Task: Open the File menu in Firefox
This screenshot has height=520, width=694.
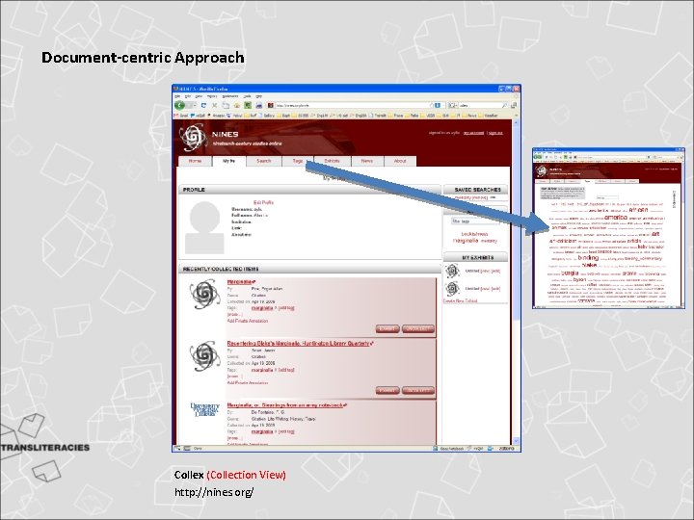Action: [x=177, y=96]
